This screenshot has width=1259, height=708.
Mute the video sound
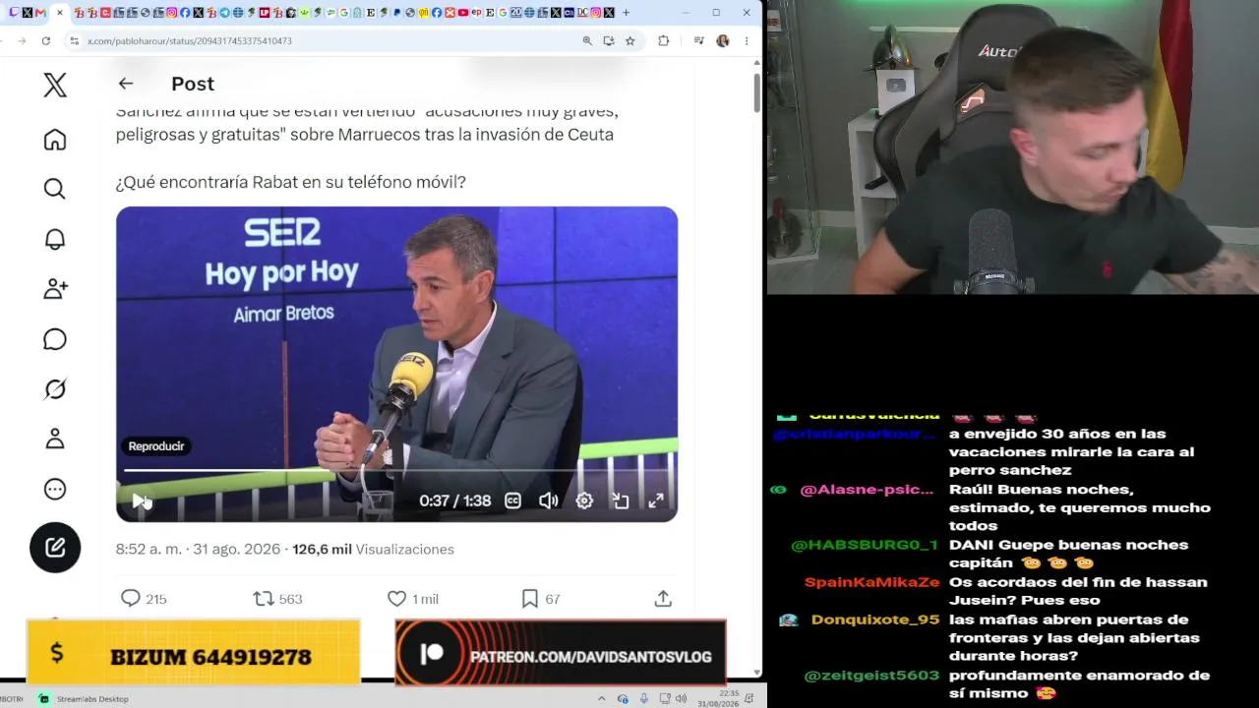(x=549, y=501)
